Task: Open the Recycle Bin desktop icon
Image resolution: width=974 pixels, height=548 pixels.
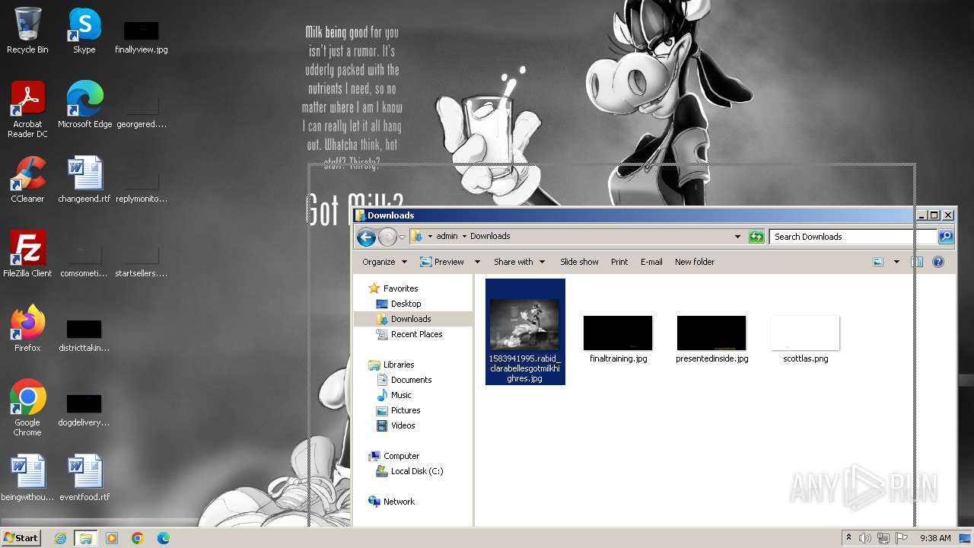Action: tap(27, 30)
